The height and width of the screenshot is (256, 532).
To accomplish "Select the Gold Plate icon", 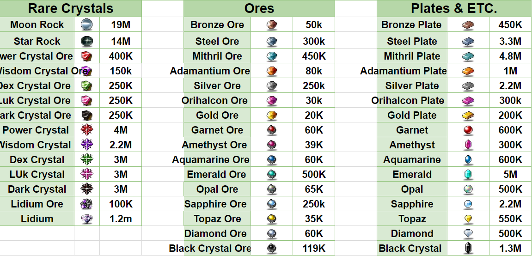I will click(468, 115).
